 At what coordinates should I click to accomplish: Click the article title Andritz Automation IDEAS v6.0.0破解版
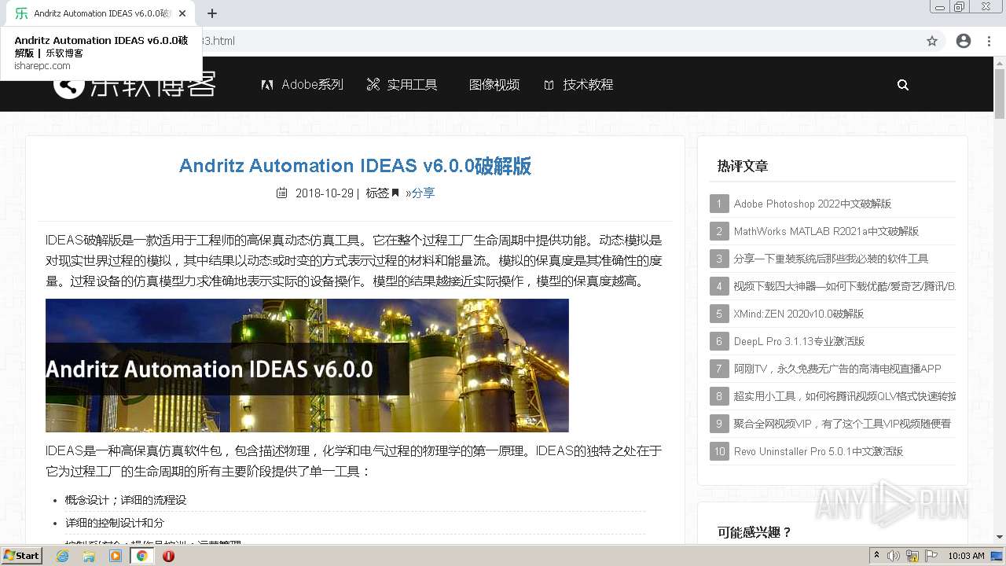(355, 166)
